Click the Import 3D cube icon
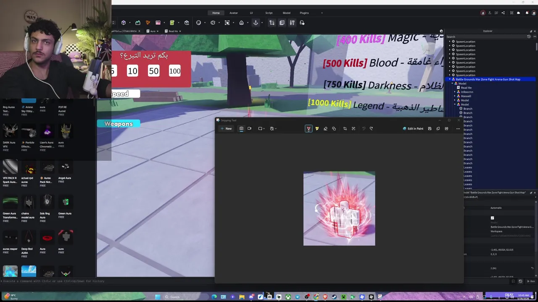 (187, 23)
